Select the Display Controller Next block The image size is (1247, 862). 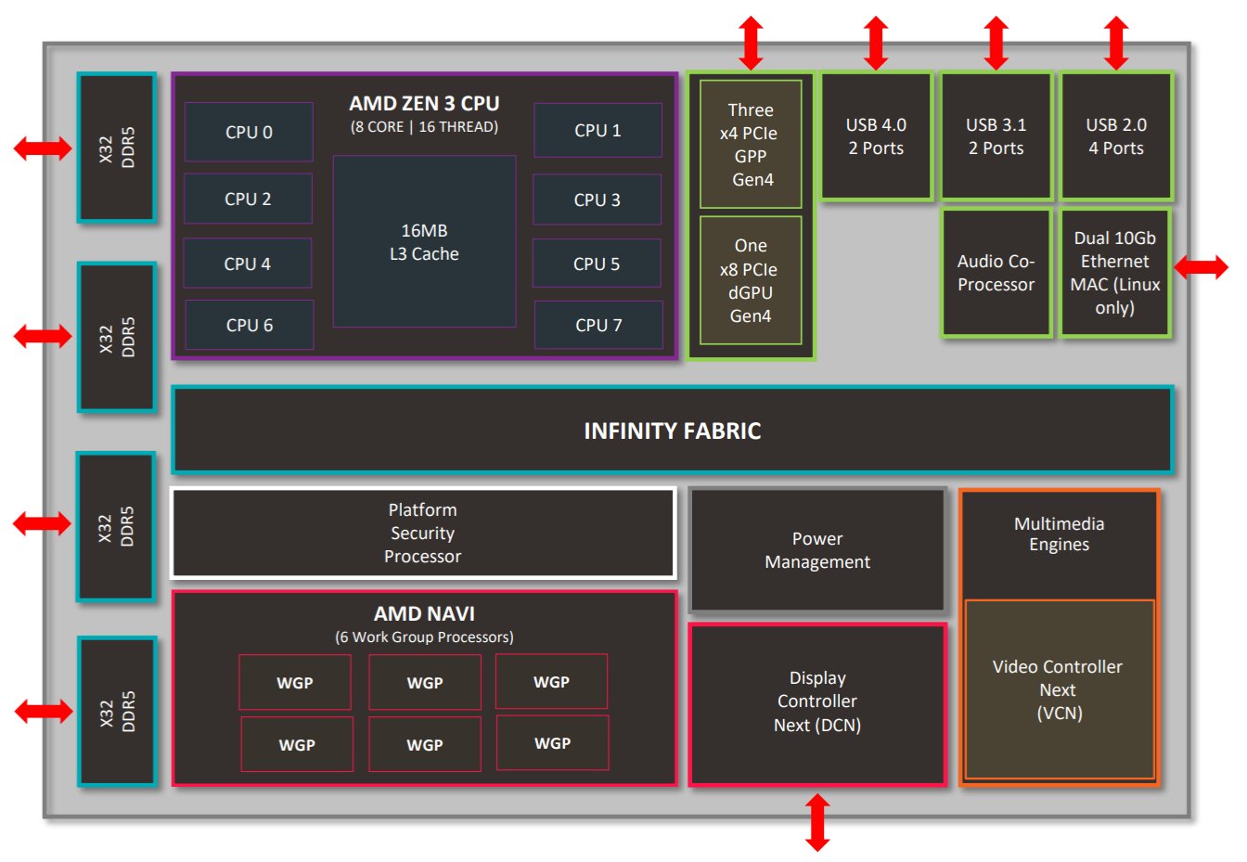point(816,701)
